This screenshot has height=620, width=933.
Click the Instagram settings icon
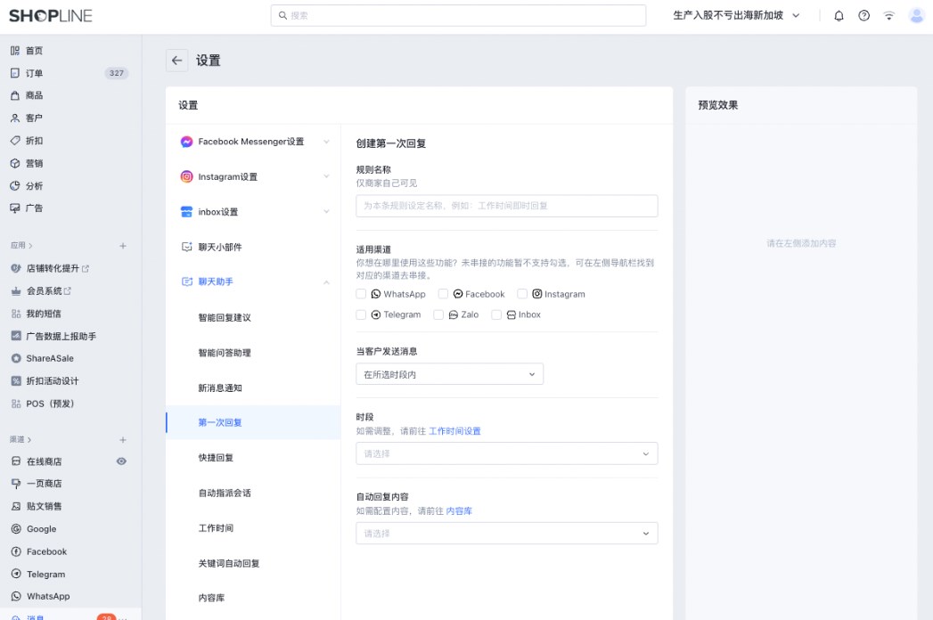[x=187, y=176]
